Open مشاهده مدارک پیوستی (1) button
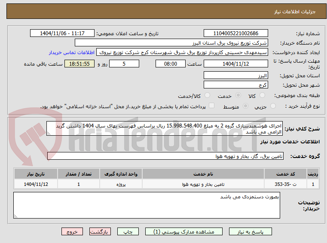This screenshot has width=327, height=243. [184, 231]
